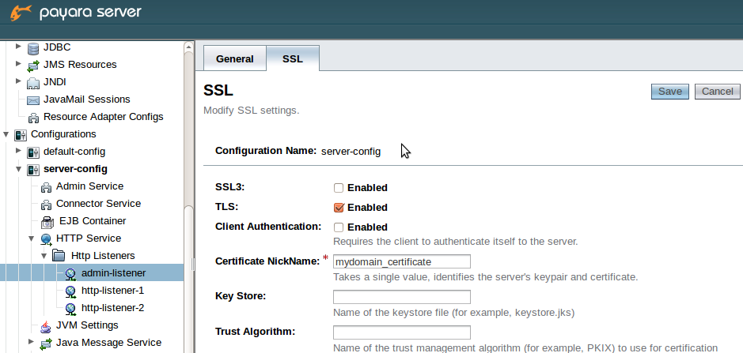Click the Save button
743x353 pixels.
669,92
